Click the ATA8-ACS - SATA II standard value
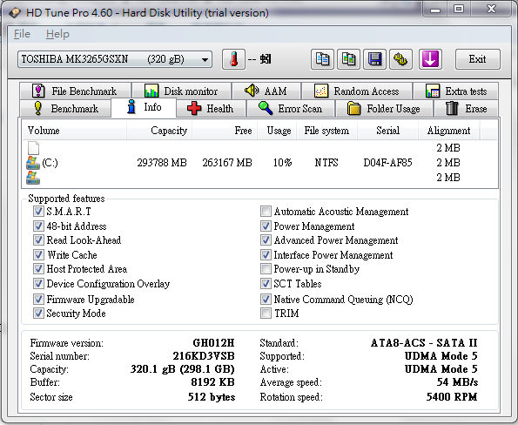This screenshot has height=425, width=518. [x=424, y=343]
